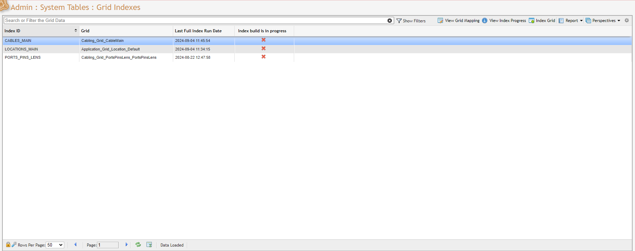The height and width of the screenshot is (251, 635).
Task: Click the Index Grid toolbar button
Action: (x=542, y=21)
